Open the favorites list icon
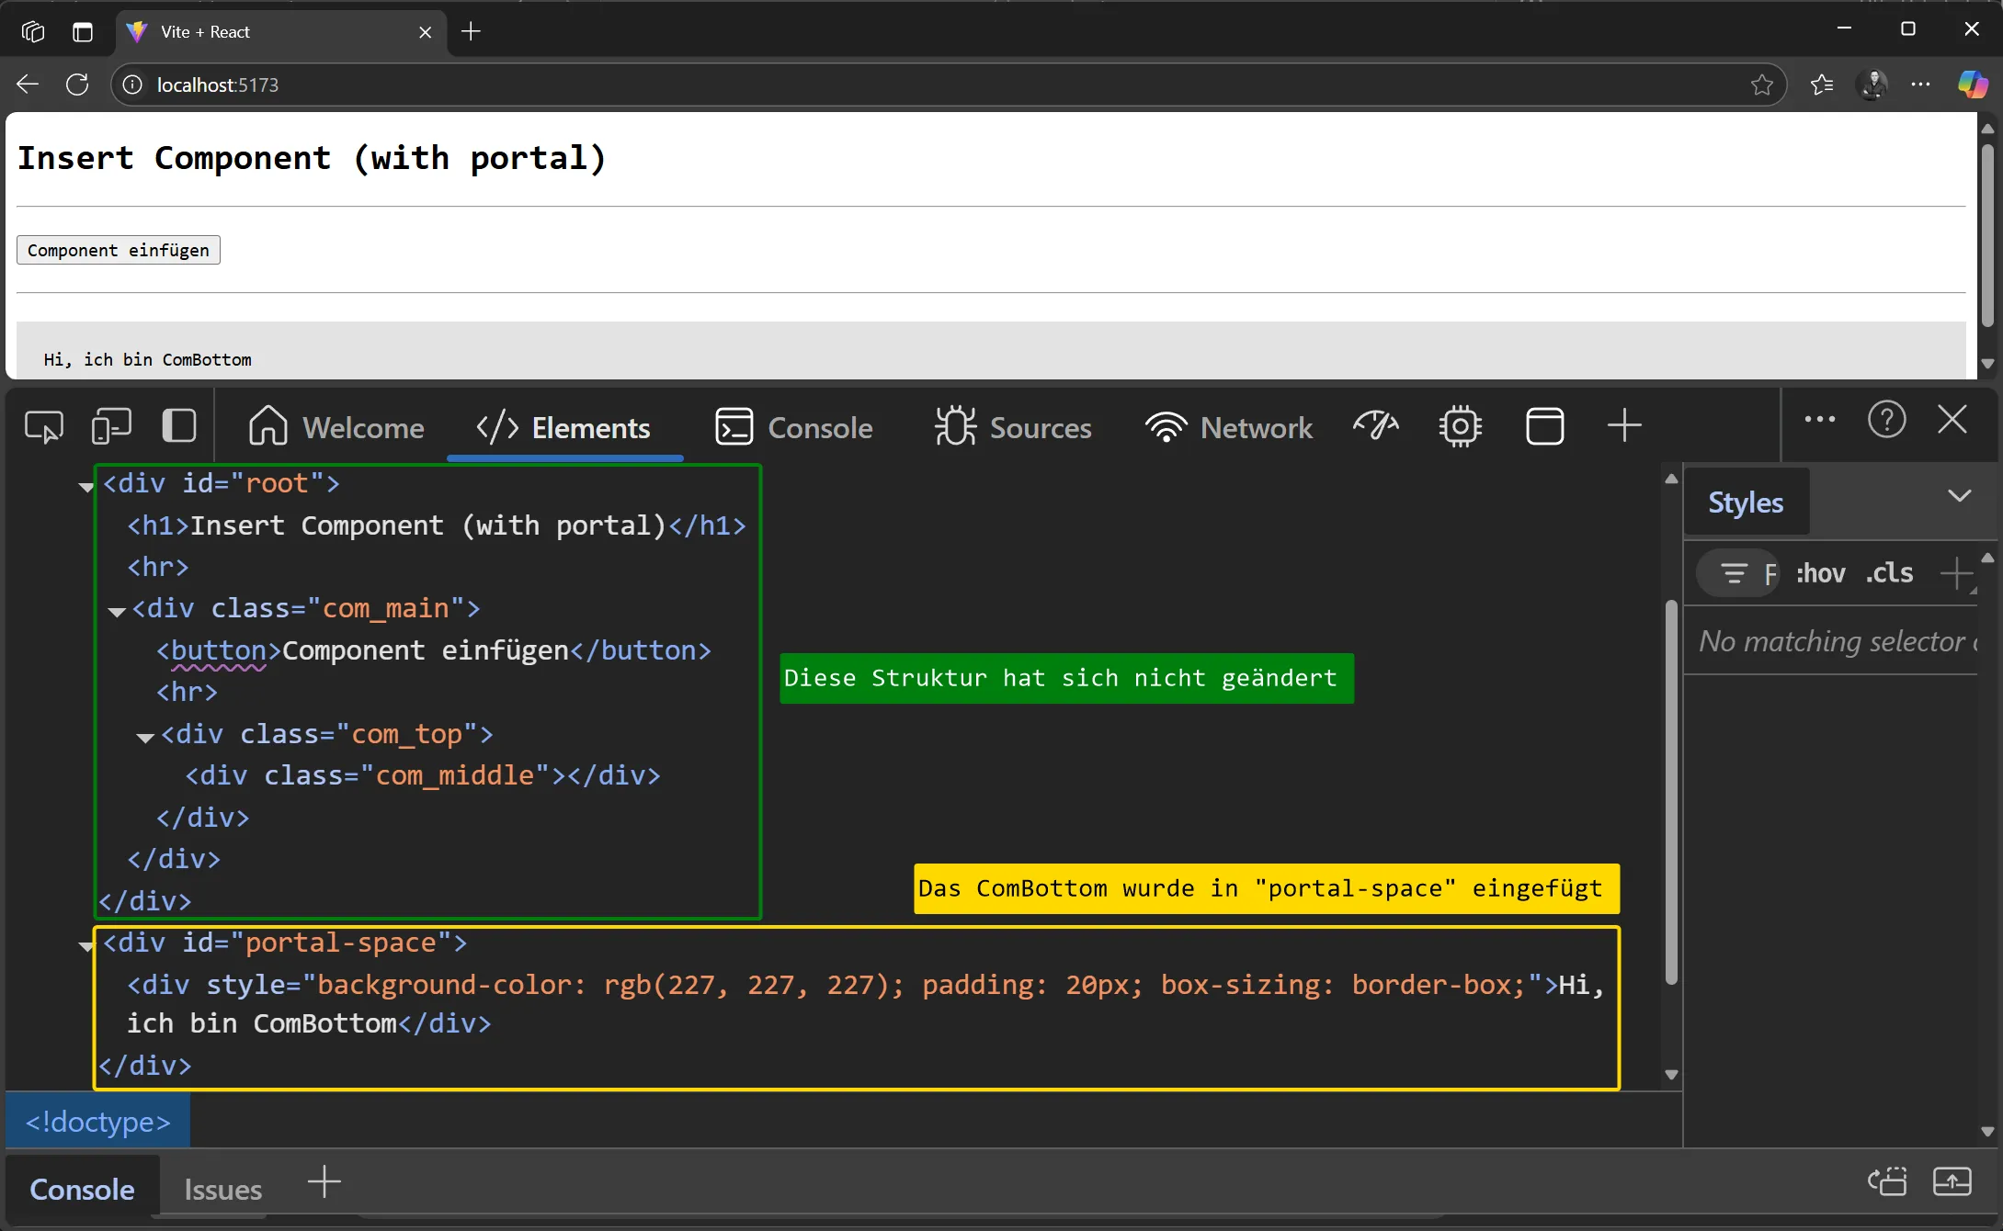This screenshot has width=2003, height=1231. click(1821, 85)
